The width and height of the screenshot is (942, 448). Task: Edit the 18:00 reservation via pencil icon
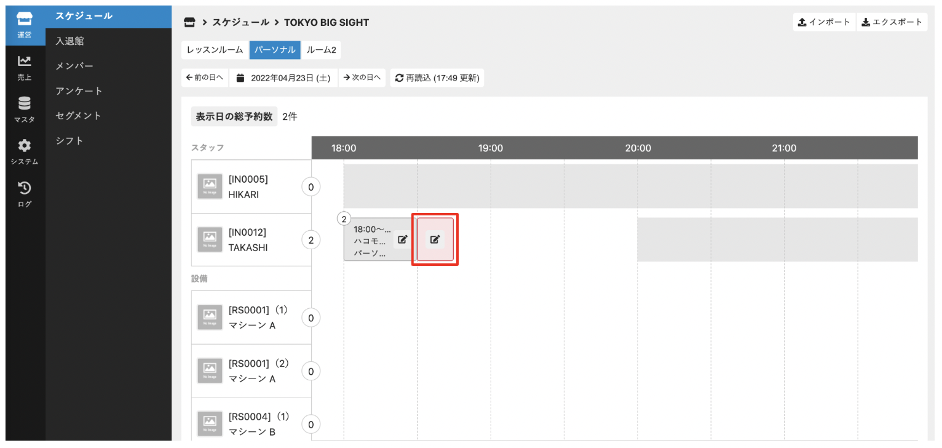coord(402,239)
